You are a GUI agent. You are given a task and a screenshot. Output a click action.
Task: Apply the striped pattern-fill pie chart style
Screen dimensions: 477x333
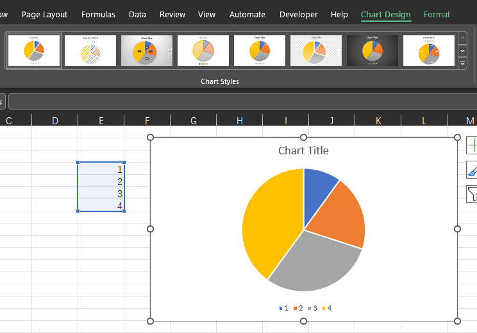click(90, 51)
